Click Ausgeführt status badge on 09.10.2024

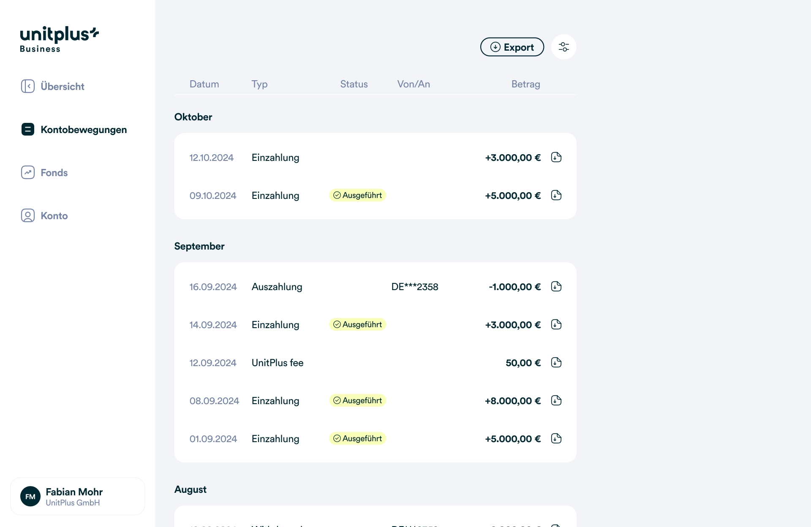[357, 196]
